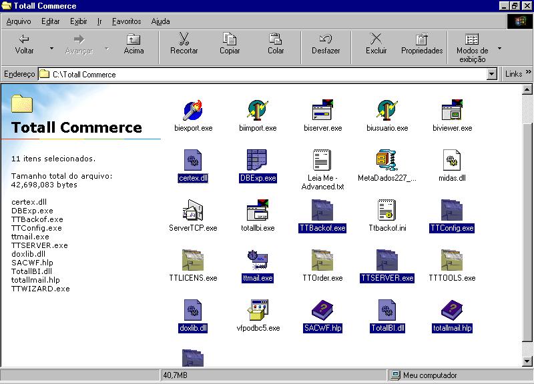Click the TTOrder.exe icon
This screenshot has height=384, width=534.
322,260
